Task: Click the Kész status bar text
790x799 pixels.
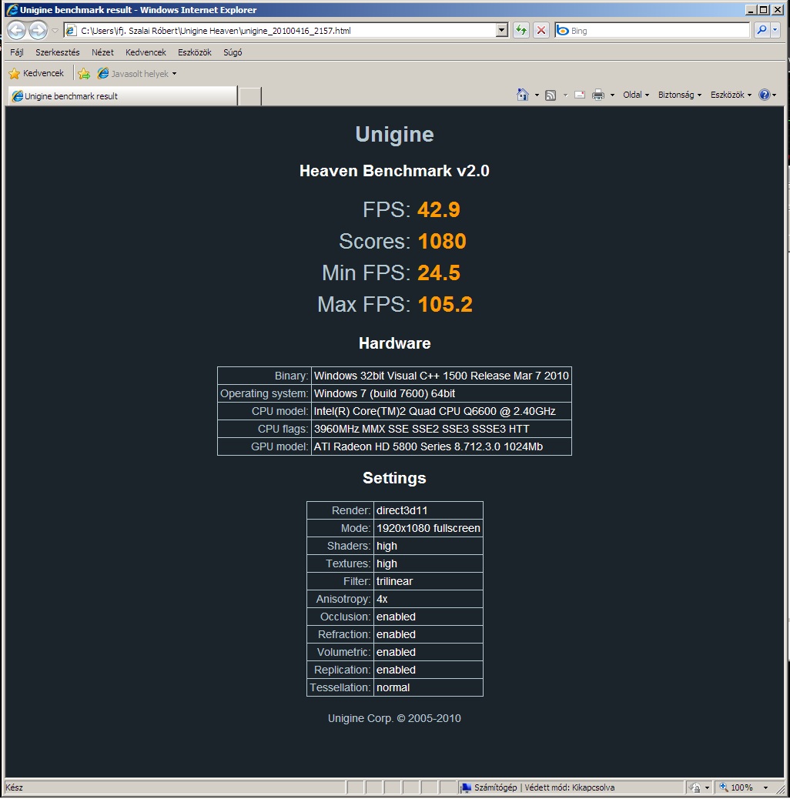Action: [15, 787]
